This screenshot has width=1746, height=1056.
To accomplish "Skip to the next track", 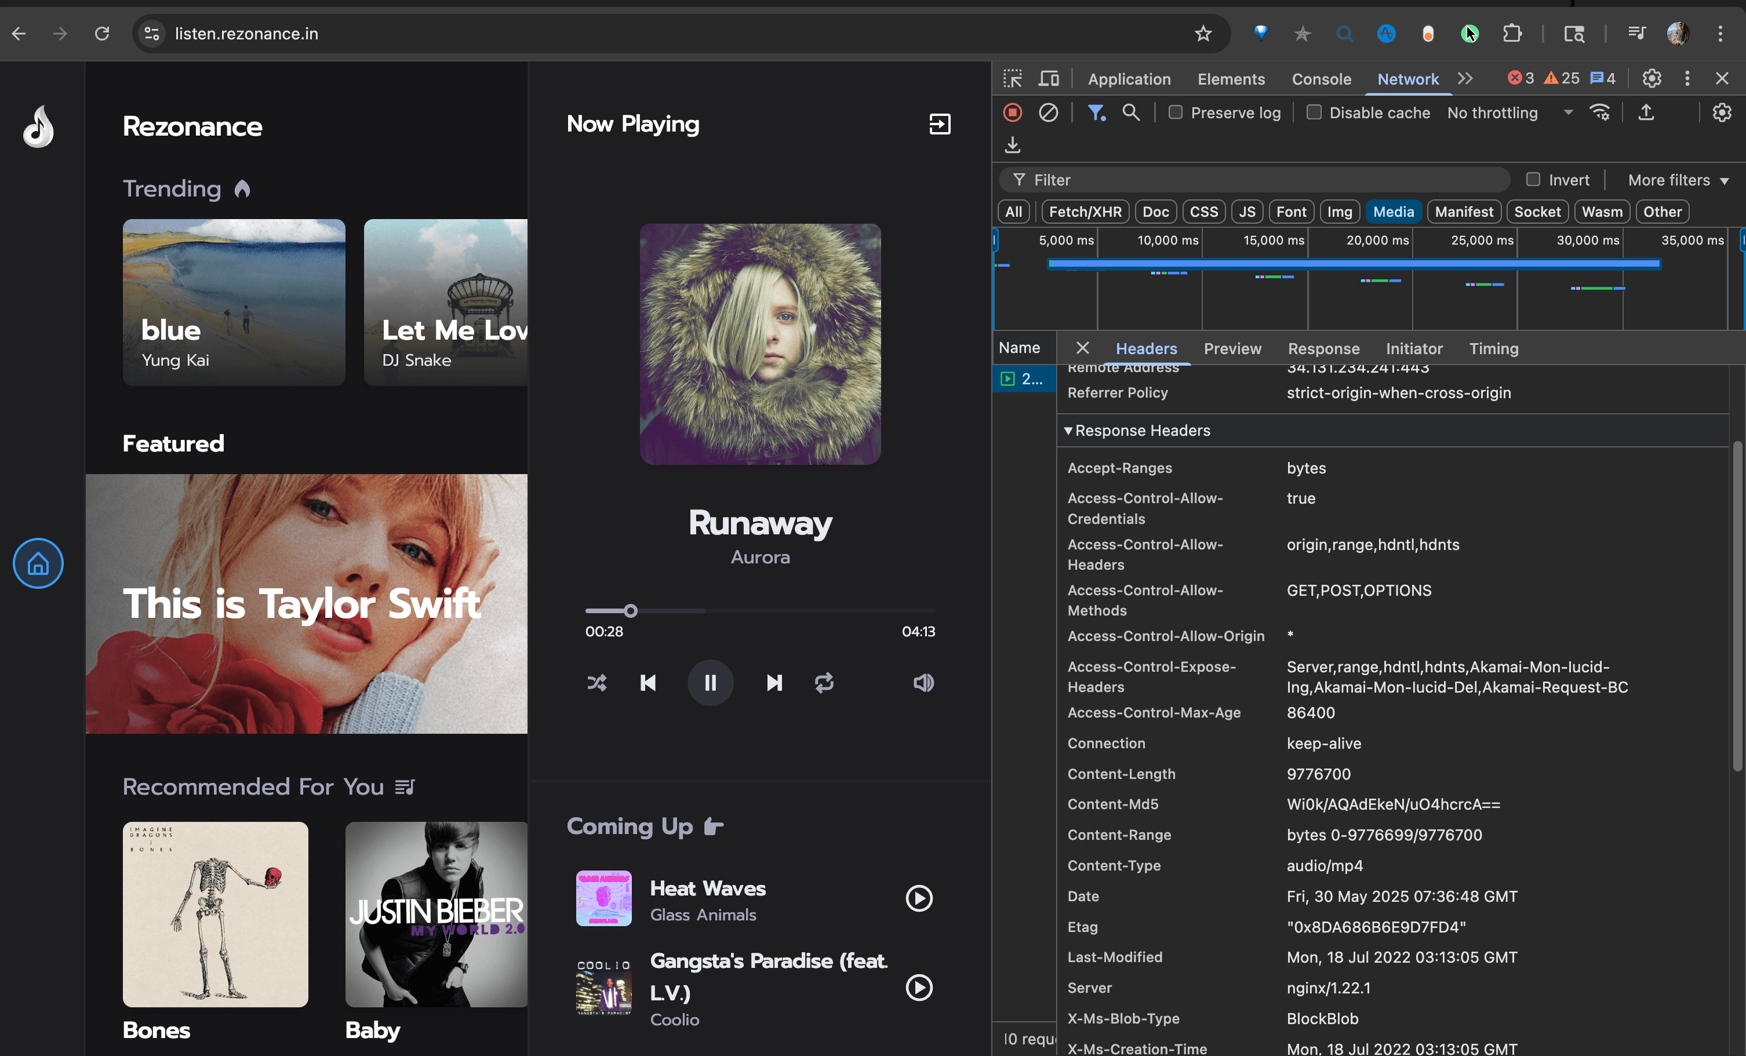I will click(774, 683).
